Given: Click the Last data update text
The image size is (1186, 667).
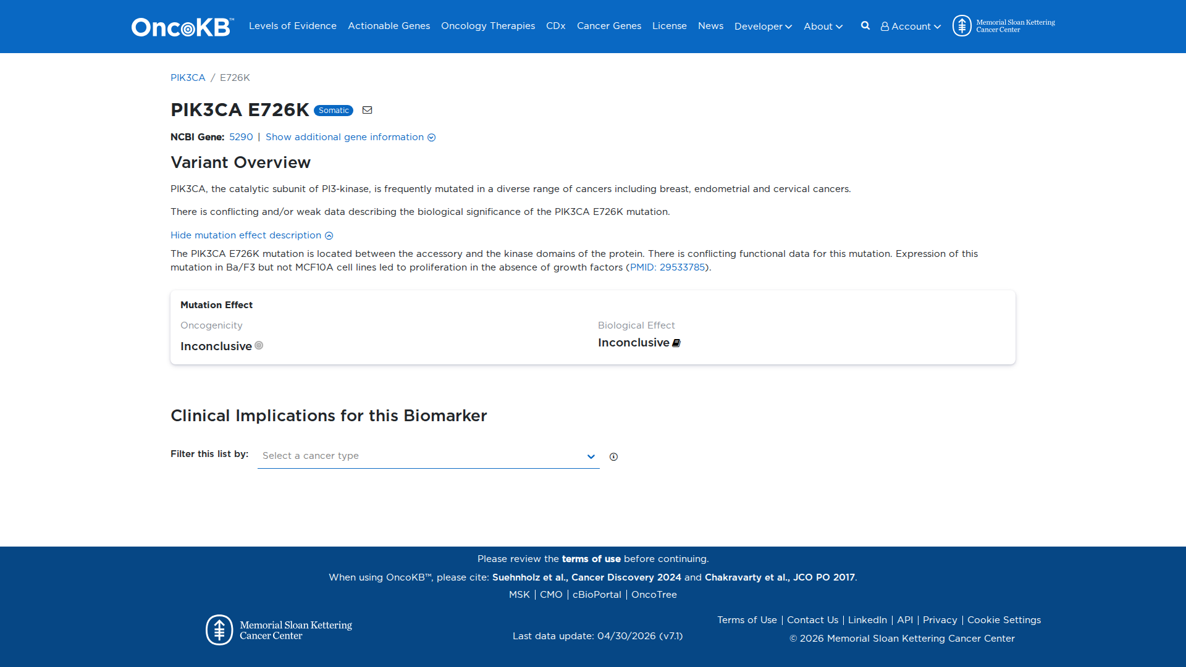Looking at the screenshot, I should coord(597,636).
